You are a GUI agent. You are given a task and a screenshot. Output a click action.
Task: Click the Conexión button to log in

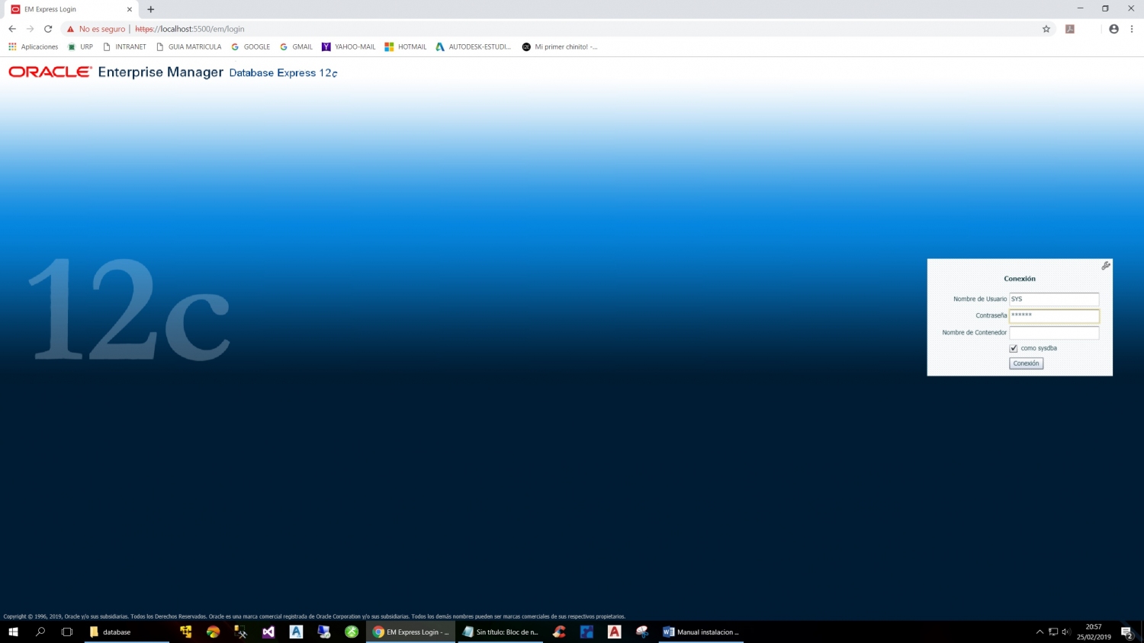1026,363
